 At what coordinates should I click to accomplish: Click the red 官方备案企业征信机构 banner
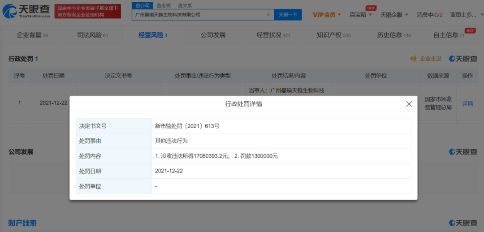click(88, 11)
